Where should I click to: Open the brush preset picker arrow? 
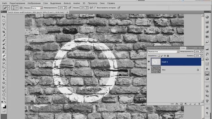(17, 8)
